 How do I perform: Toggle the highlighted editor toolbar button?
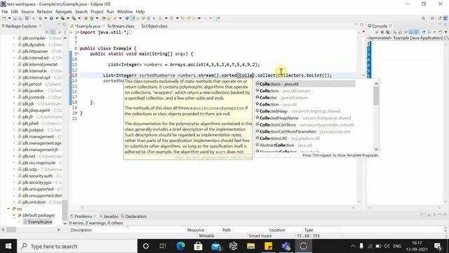point(133,18)
